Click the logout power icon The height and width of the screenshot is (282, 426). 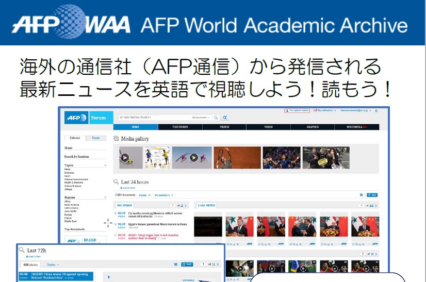376,110
